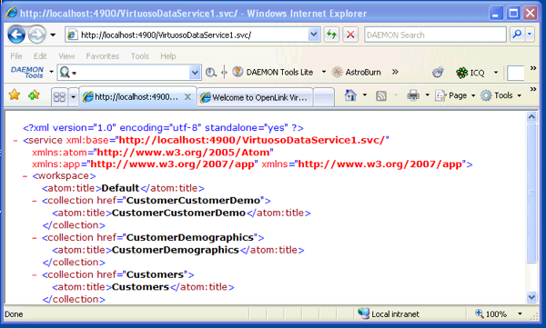Open the Tools gear command menu
The width and height of the screenshot is (546, 328).
click(x=500, y=95)
